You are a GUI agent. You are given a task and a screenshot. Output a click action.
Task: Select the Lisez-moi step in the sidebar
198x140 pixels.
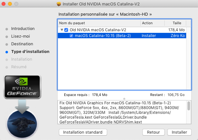(x=20, y=36)
